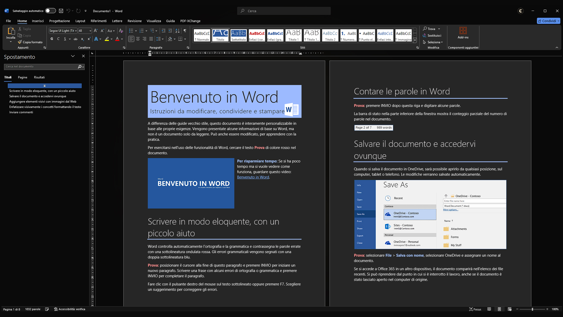Activate the Copia formato format painter
This screenshot has width=563, height=317.
click(x=30, y=42)
